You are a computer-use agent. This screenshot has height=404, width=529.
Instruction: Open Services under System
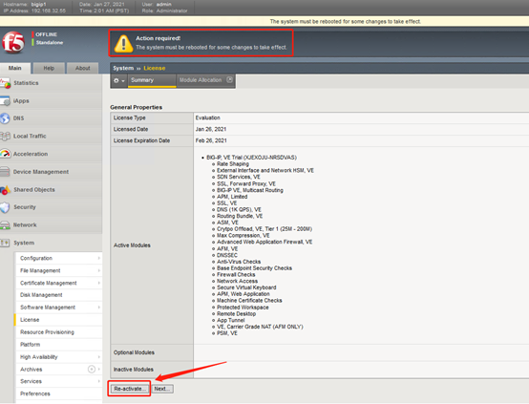coord(58,381)
